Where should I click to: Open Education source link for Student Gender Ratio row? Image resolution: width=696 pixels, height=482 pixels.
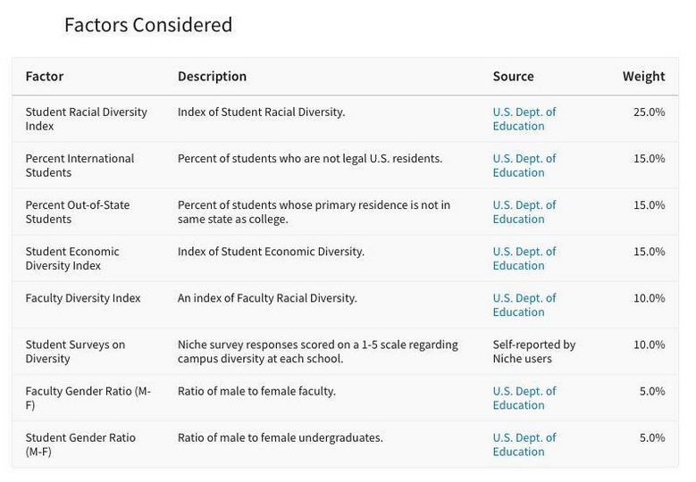coord(524,444)
